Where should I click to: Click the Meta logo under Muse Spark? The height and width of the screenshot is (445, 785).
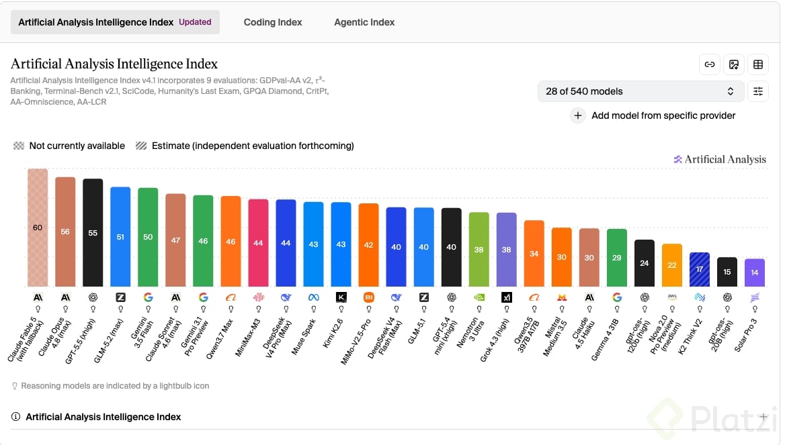coord(313,297)
